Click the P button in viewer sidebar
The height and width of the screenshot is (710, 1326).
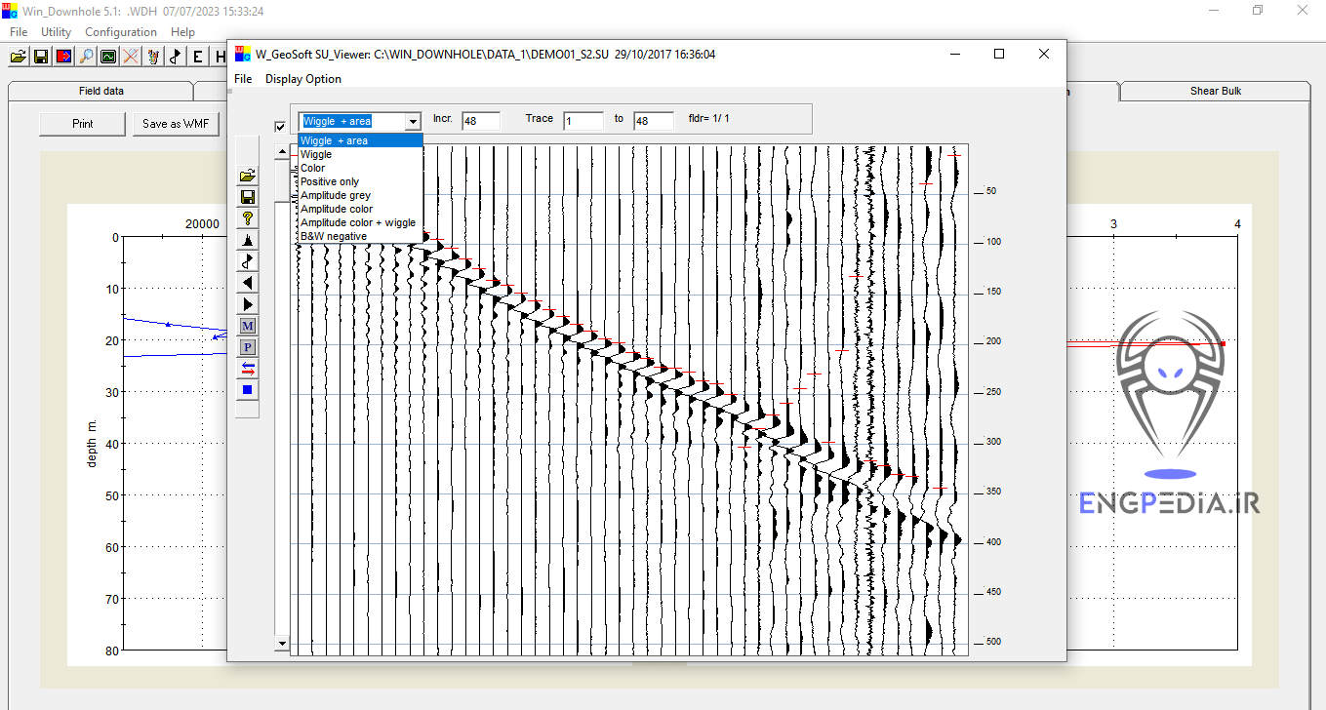[x=248, y=347]
